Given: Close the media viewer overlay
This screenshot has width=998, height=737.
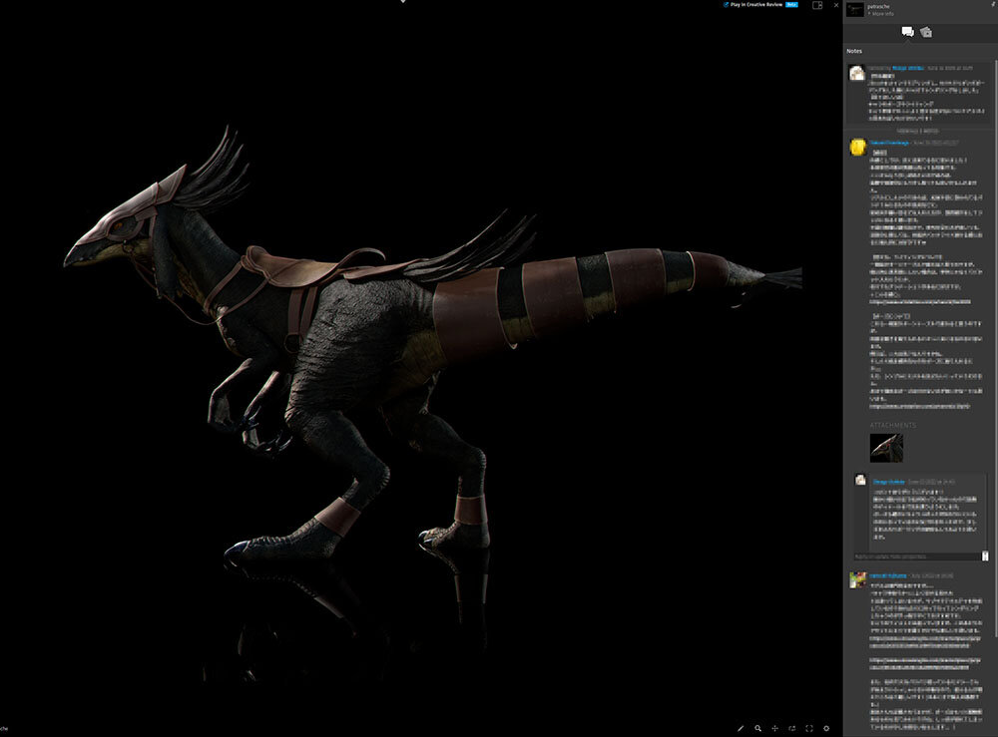Looking at the screenshot, I should click(835, 5).
